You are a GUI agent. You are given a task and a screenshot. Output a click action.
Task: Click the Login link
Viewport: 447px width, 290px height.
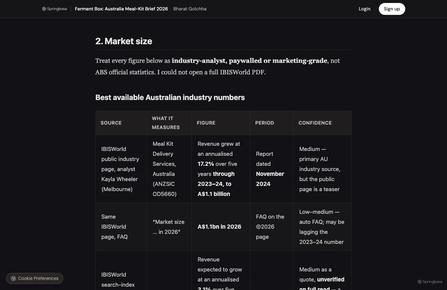[364, 9]
